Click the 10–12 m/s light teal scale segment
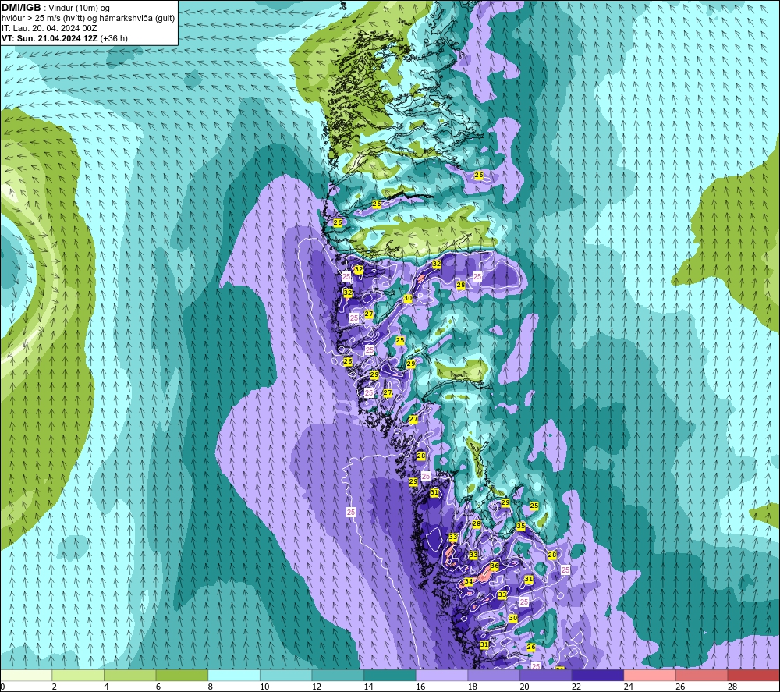The height and width of the screenshot is (692, 780). (x=286, y=675)
